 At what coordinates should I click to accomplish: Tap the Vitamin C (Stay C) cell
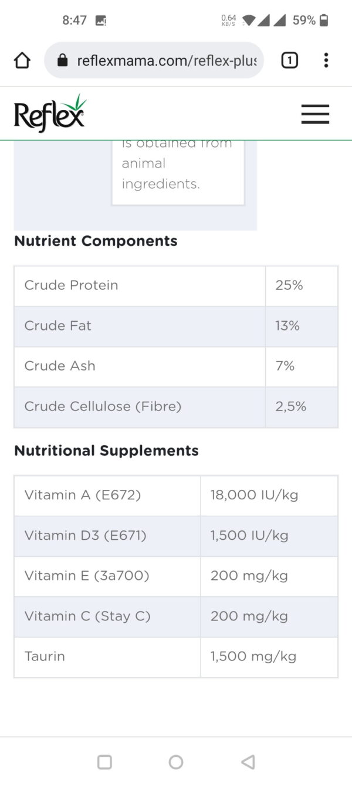[87, 616]
